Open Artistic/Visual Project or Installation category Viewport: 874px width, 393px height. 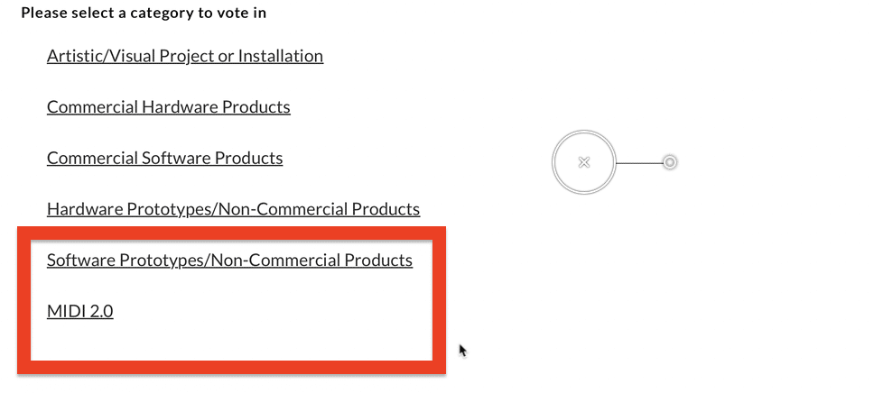185,56
